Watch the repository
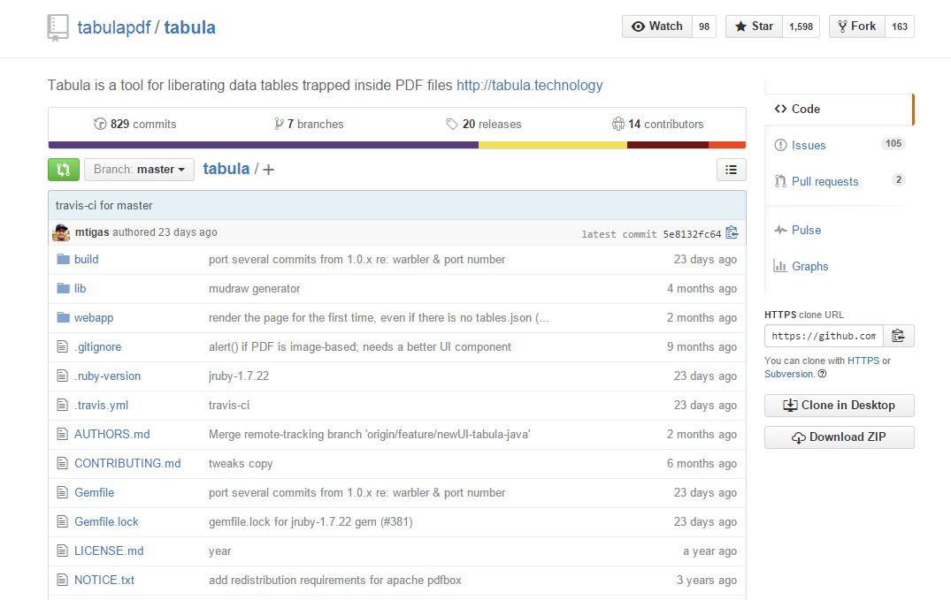This screenshot has height=600, width=951. [x=656, y=27]
